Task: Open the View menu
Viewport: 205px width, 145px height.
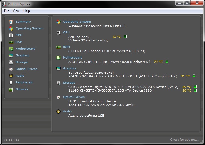Action: coord(16,11)
